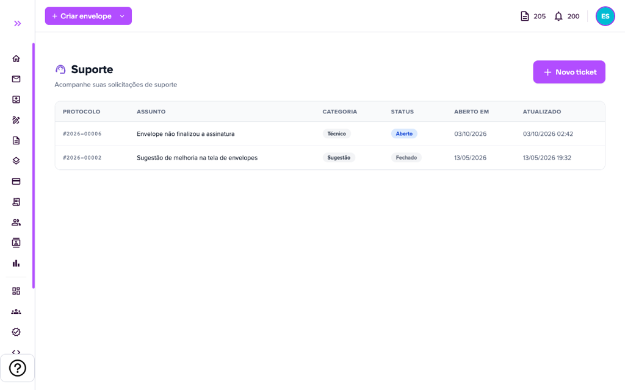The image size is (625, 390).
Task: Click the Aberto status badge
Action: 404,133
